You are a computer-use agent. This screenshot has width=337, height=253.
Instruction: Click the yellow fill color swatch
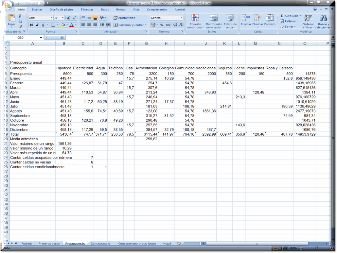click(x=62, y=25)
